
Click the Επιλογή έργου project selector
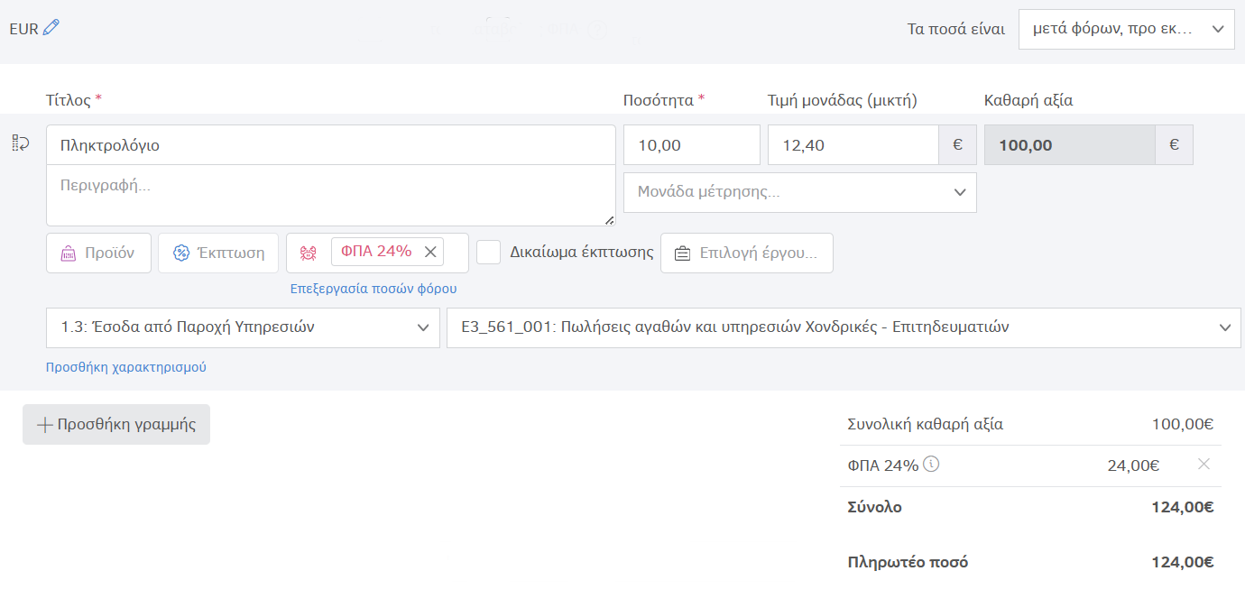point(747,253)
